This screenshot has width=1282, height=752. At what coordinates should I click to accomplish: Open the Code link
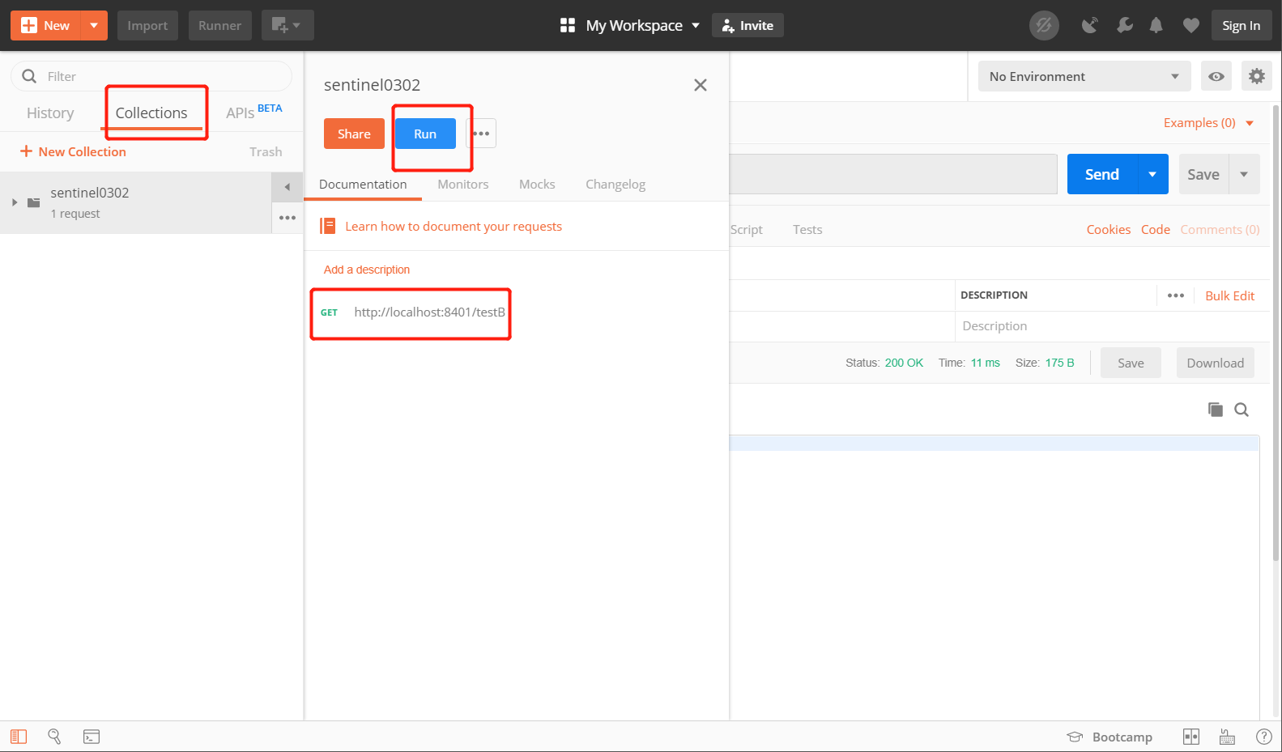(1156, 229)
